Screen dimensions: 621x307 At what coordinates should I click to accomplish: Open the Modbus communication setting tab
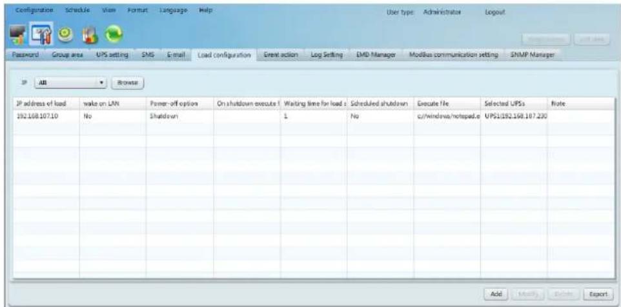click(453, 55)
